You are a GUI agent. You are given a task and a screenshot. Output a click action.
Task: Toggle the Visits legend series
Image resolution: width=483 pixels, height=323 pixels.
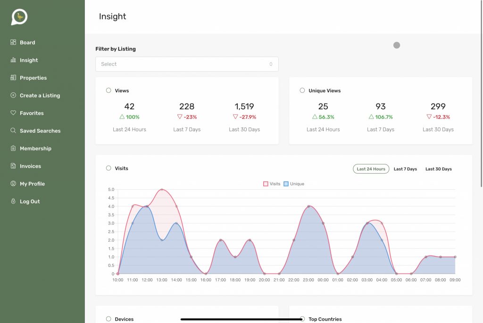tap(272, 184)
